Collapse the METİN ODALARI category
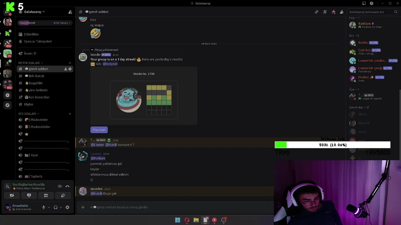401x225 pixels. [30, 63]
